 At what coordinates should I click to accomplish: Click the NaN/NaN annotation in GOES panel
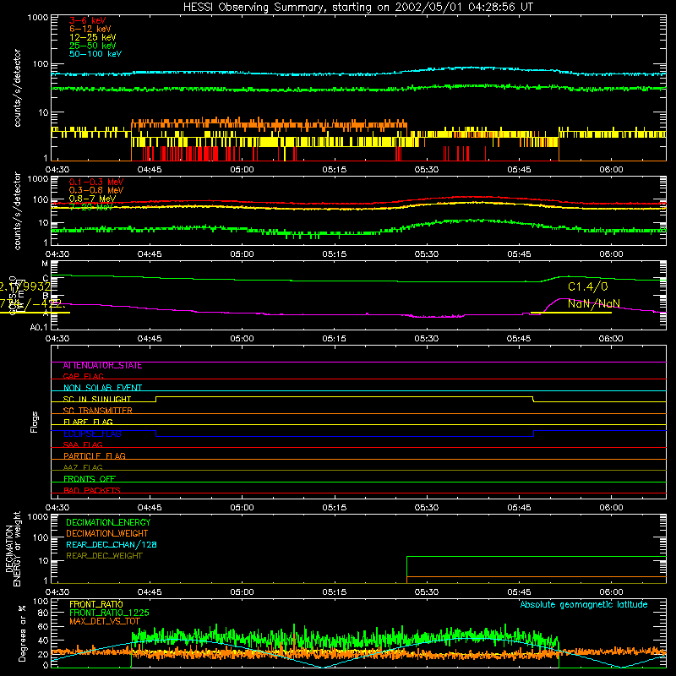[x=594, y=303]
